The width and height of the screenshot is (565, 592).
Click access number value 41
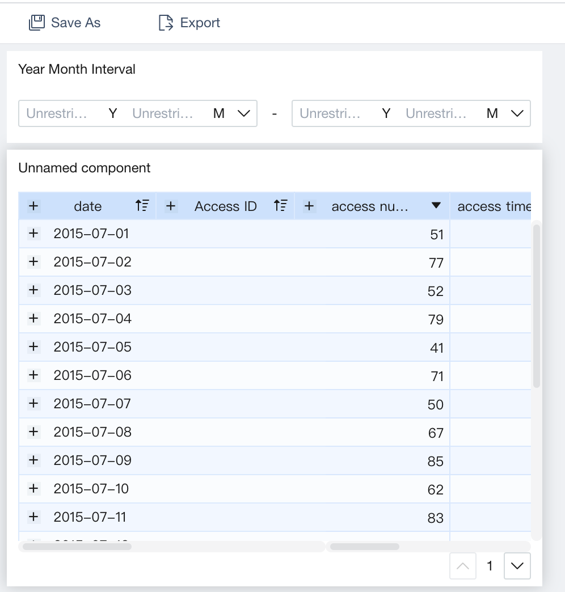pos(437,348)
